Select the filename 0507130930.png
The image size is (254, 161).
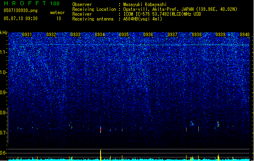(21, 10)
